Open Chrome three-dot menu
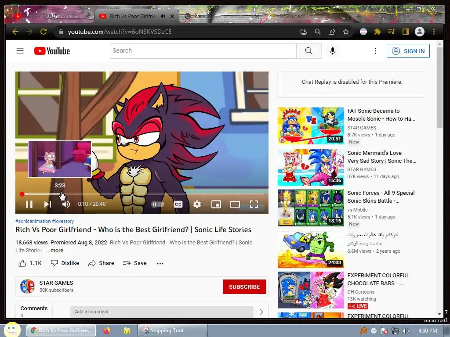450x337 pixels. [x=434, y=32]
